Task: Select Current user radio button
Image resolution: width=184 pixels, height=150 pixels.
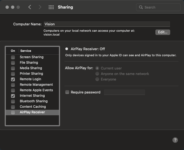Action: pos(97,68)
